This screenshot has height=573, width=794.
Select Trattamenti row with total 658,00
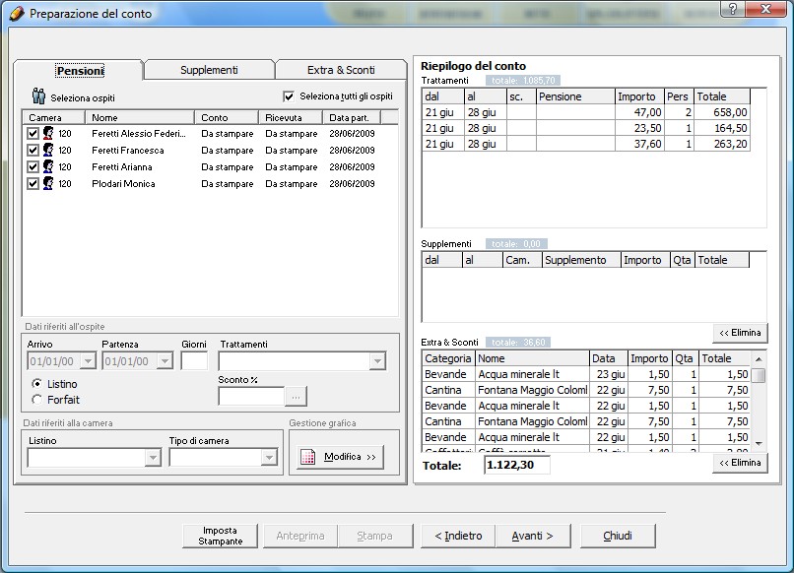click(x=586, y=112)
